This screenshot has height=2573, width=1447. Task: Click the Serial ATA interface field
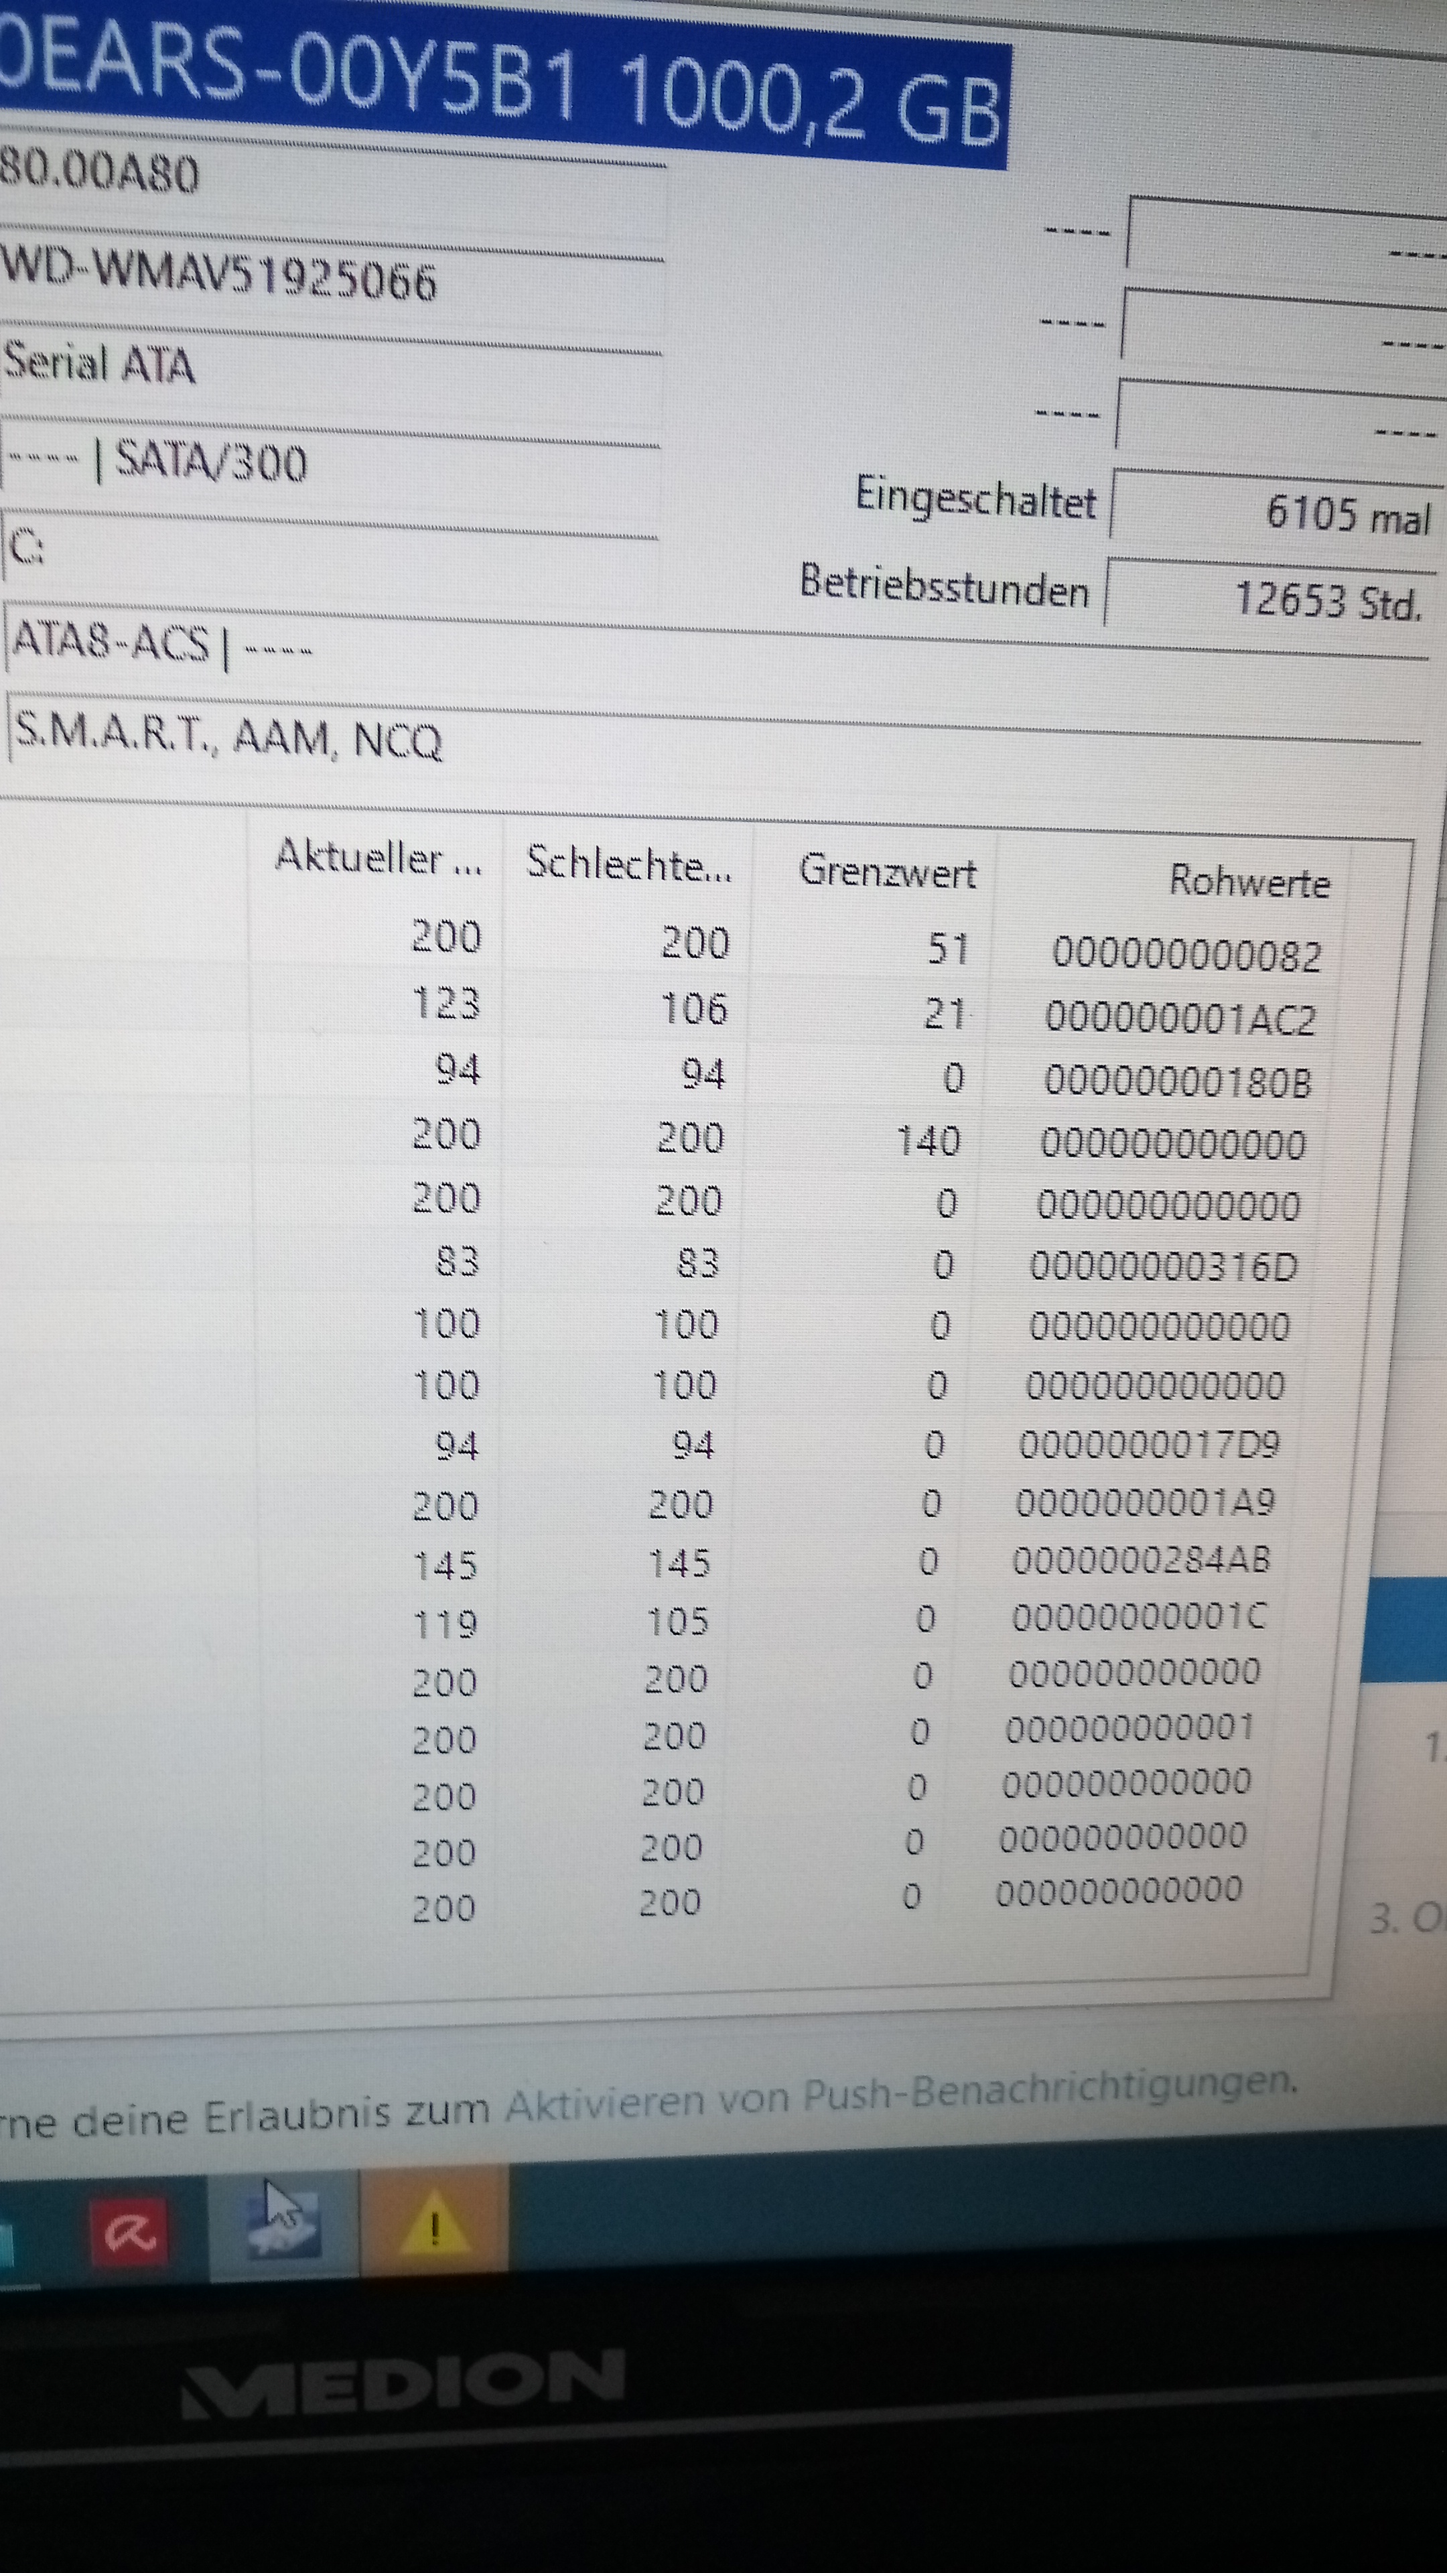[x=100, y=362]
